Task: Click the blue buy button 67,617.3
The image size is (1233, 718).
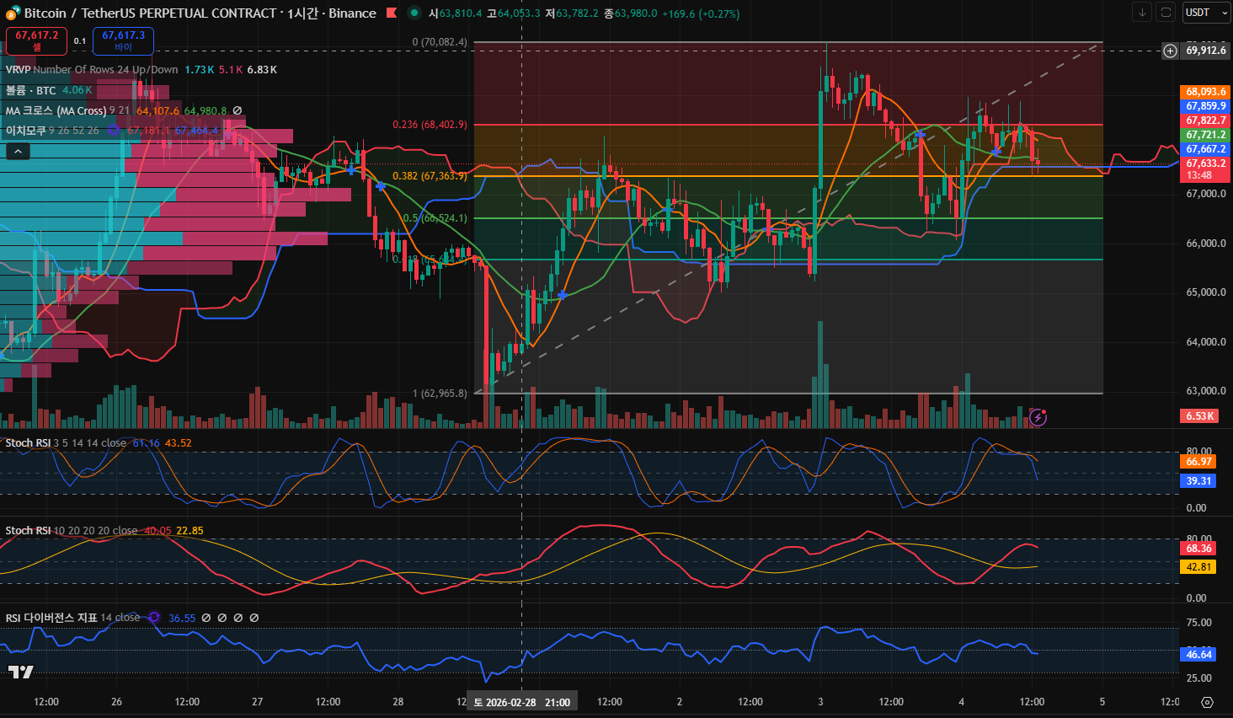Action: pos(123,40)
